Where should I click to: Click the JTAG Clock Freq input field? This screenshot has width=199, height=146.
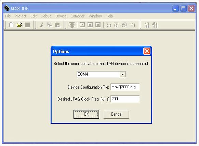click(x=125, y=99)
